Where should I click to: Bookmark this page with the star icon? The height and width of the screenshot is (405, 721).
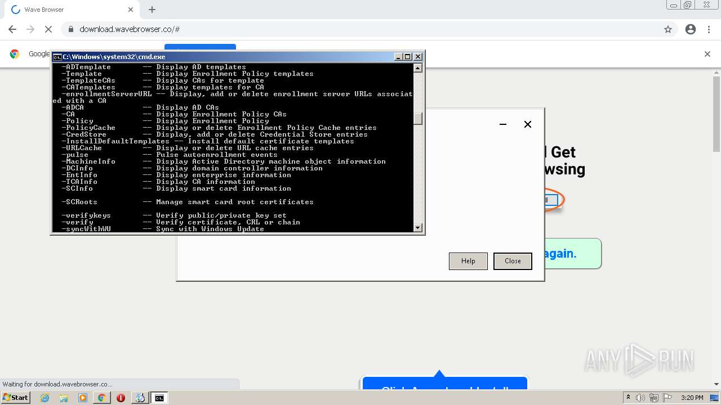click(668, 29)
